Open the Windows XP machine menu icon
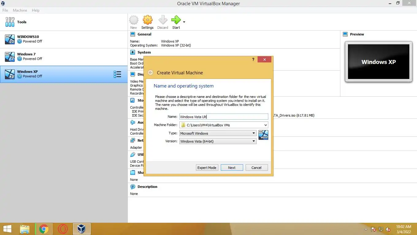This screenshot has width=417, height=235. [117, 74]
